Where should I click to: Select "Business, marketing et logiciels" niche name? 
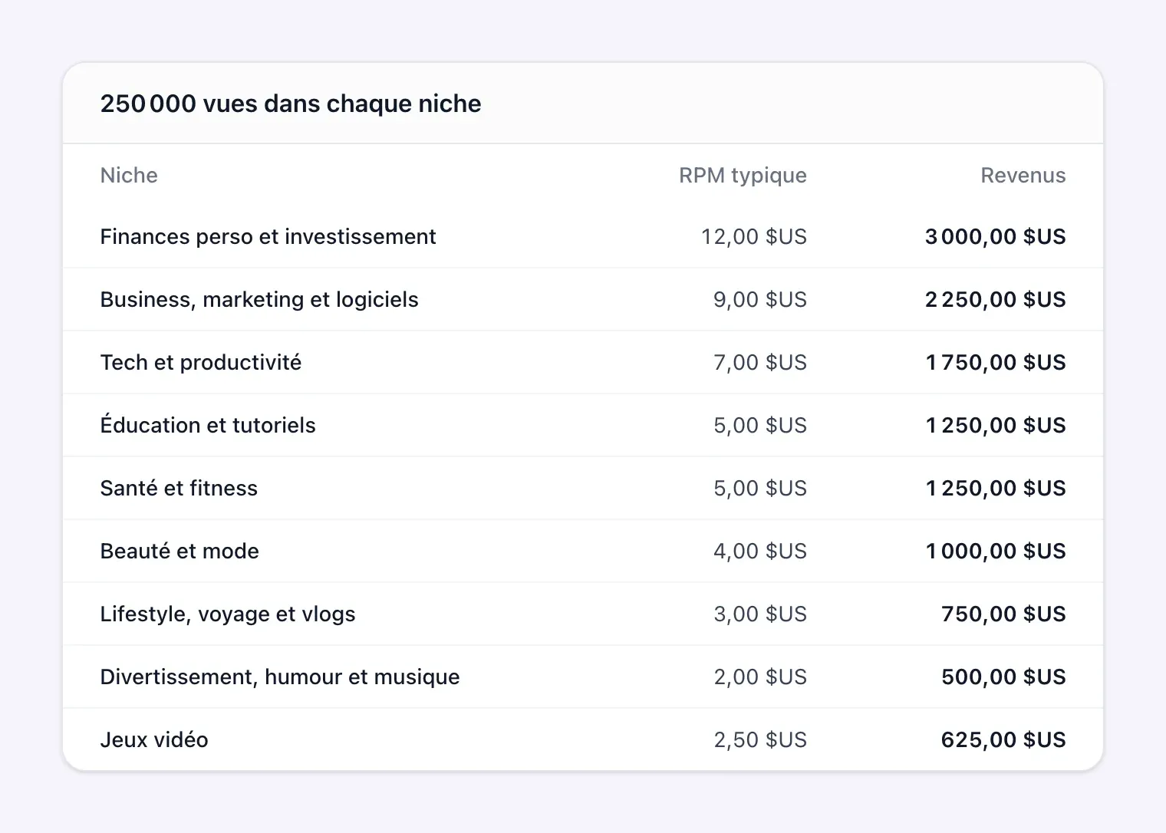[x=259, y=299]
